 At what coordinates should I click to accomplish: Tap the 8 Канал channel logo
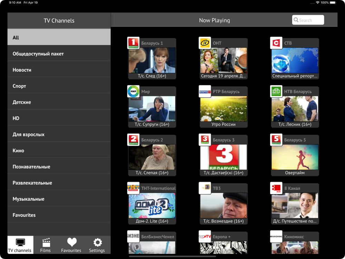[276, 188]
